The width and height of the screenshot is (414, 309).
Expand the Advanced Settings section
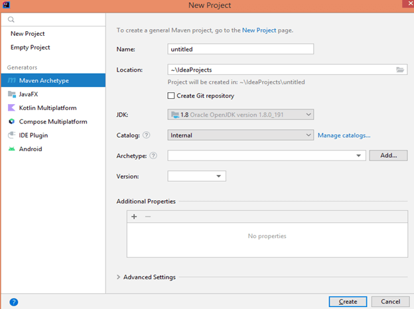[119, 277]
